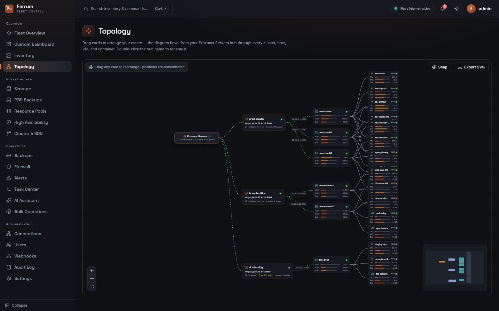Click the db-primary RAM usage bar

[x=382, y=108]
